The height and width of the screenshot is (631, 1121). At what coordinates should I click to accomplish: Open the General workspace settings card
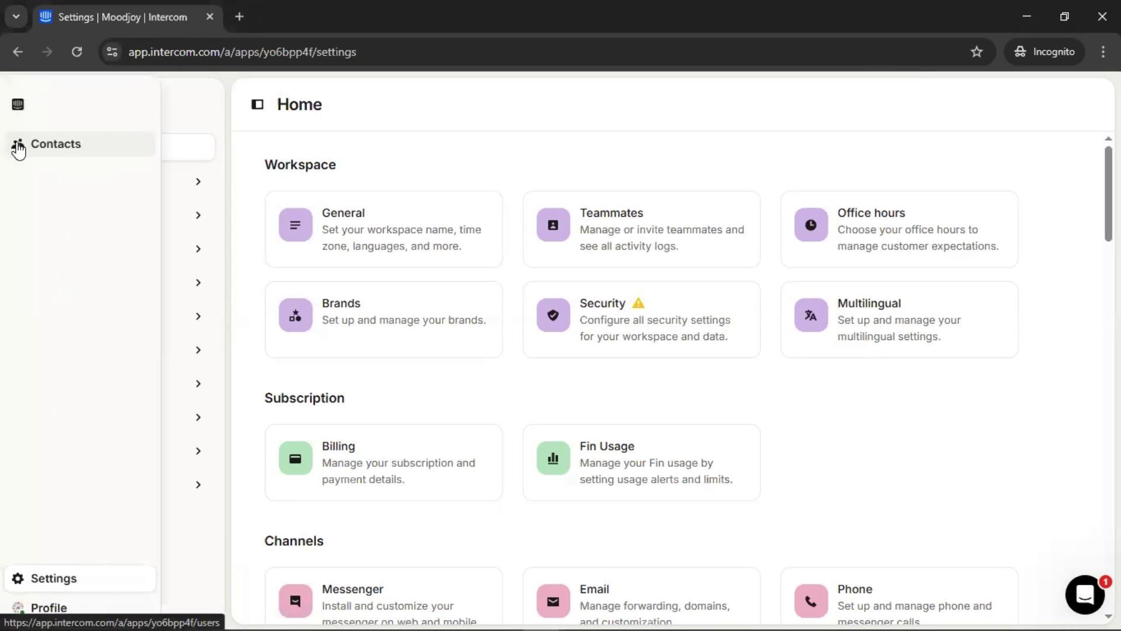click(x=384, y=229)
